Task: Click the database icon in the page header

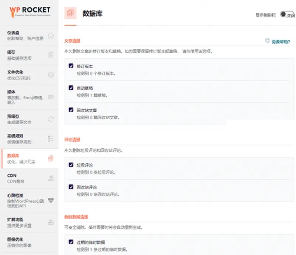Action: 70,12
